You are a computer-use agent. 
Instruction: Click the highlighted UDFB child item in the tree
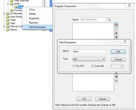tap(20, 7)
